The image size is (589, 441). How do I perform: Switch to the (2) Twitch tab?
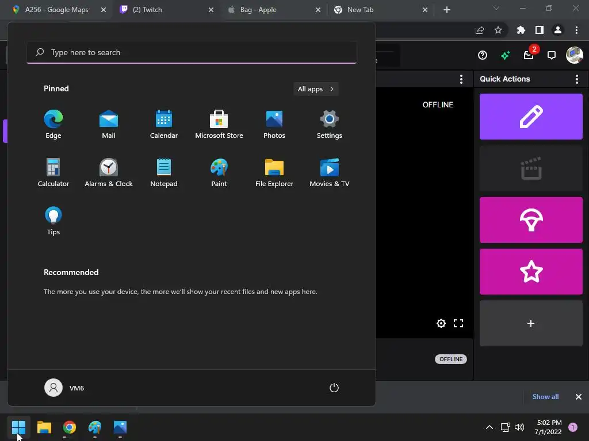click(147, 10)
